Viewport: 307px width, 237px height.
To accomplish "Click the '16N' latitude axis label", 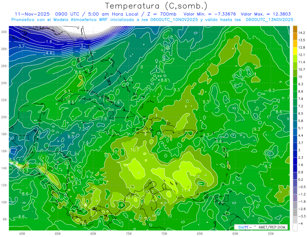I will pos(4,151).
